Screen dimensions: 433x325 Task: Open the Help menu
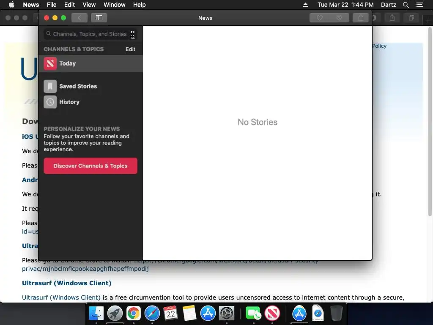coord(139,5)
